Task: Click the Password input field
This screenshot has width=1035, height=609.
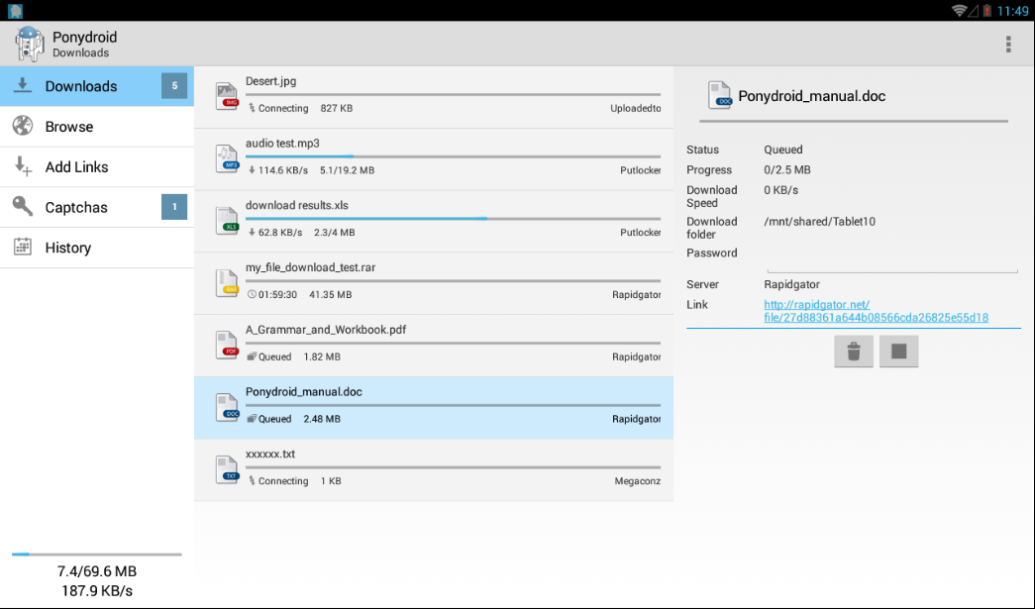Action: 891,257
